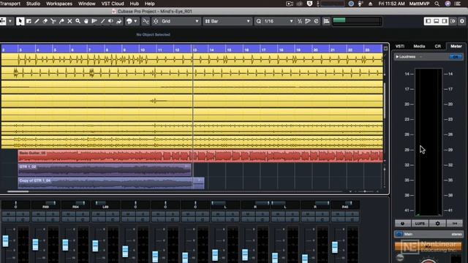The image size is (468, 263).
Task: Toggle the lower zone visibility
Action: coord(436,21)
